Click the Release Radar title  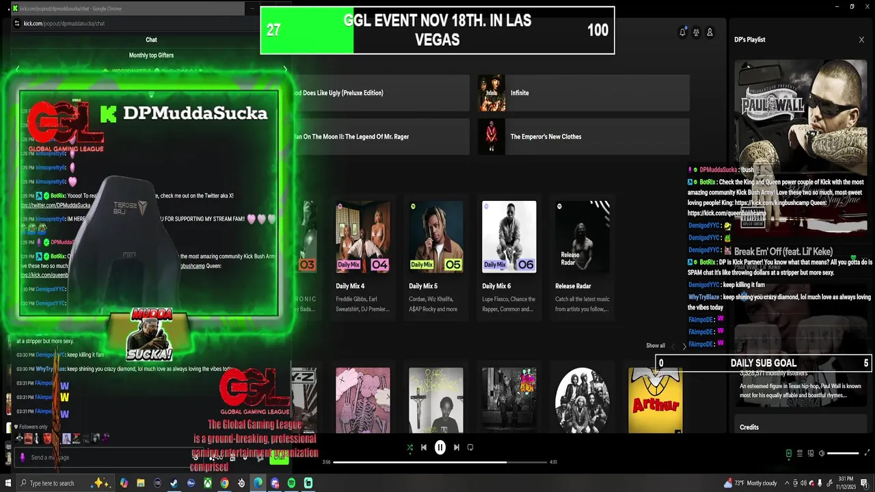[573, 286]
